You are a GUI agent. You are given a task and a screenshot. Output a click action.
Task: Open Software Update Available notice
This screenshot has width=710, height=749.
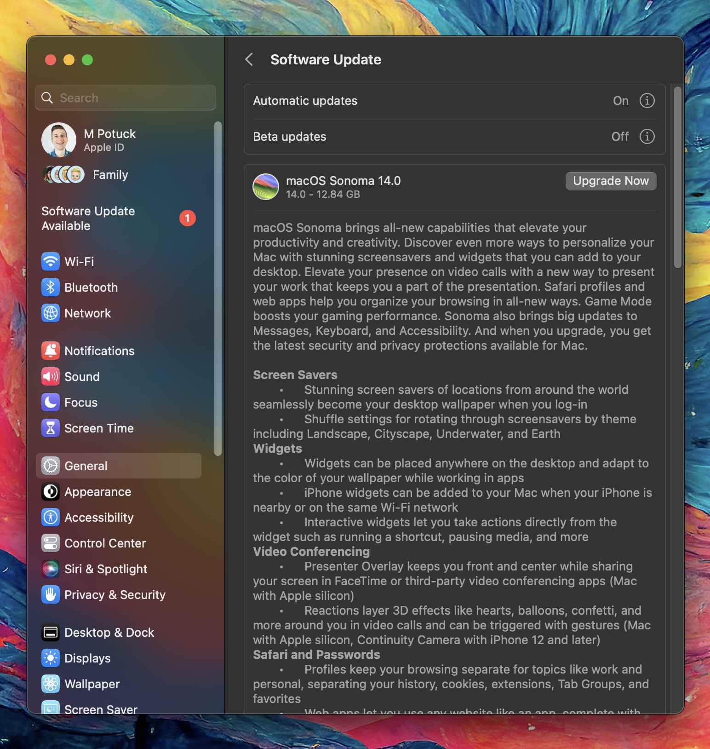(x=119, y=218)
